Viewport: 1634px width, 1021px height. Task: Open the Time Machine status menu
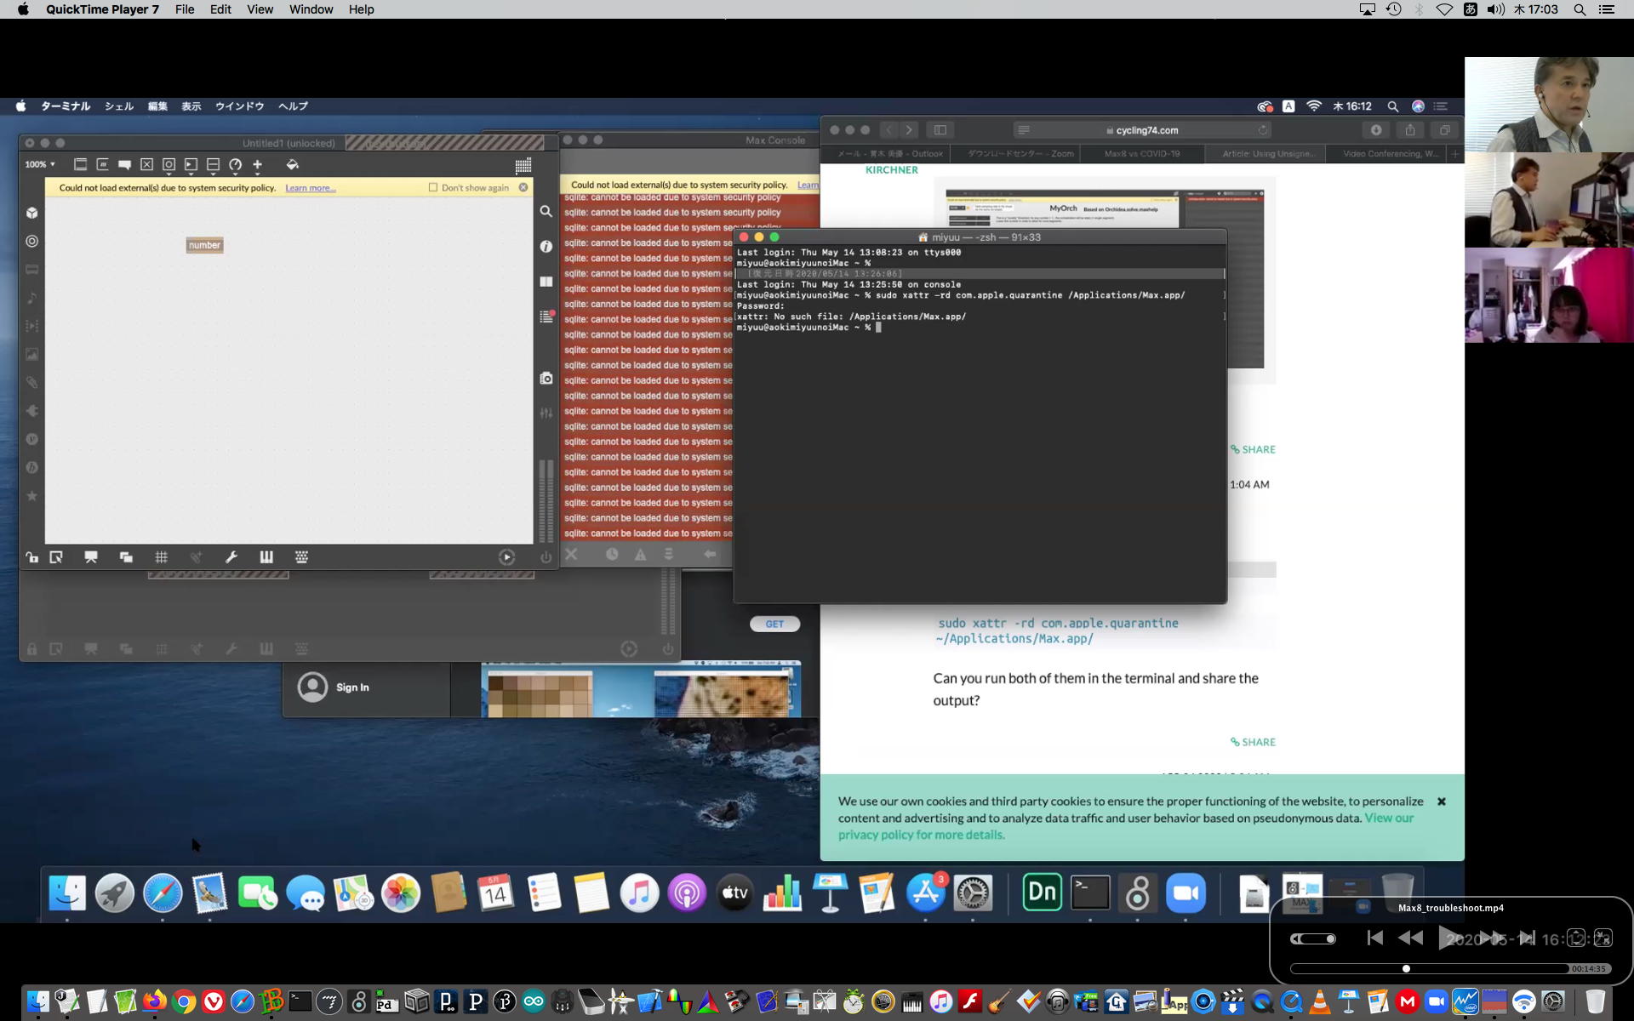pyautogui.click(x=1393, y=9)
